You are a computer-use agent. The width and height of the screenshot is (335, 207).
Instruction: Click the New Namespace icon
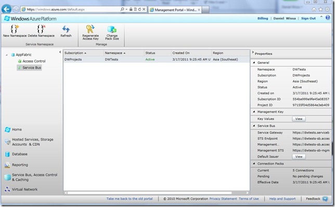[x=15, y=29]
